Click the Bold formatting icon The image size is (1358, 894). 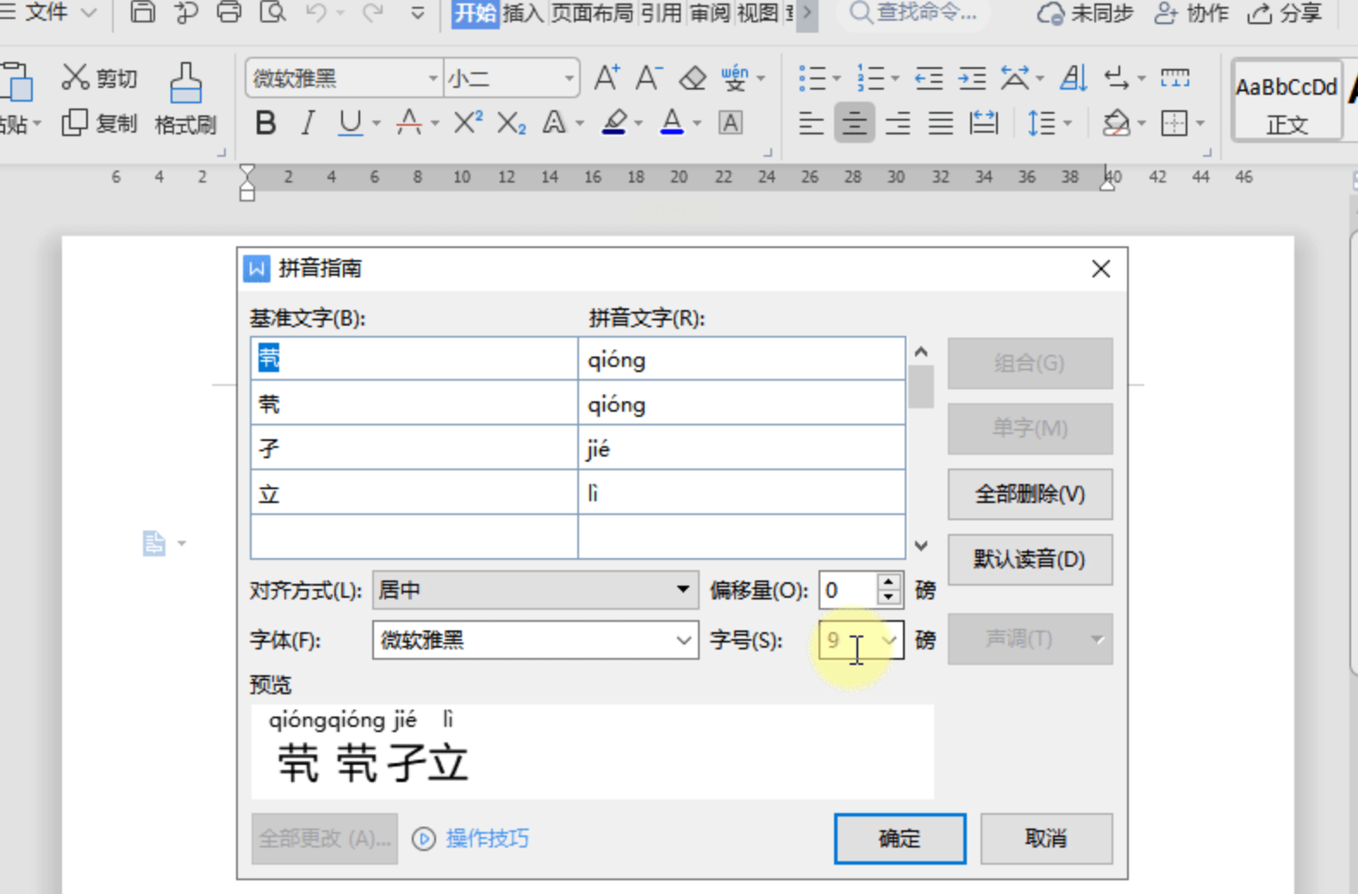[x=265, y=124]
